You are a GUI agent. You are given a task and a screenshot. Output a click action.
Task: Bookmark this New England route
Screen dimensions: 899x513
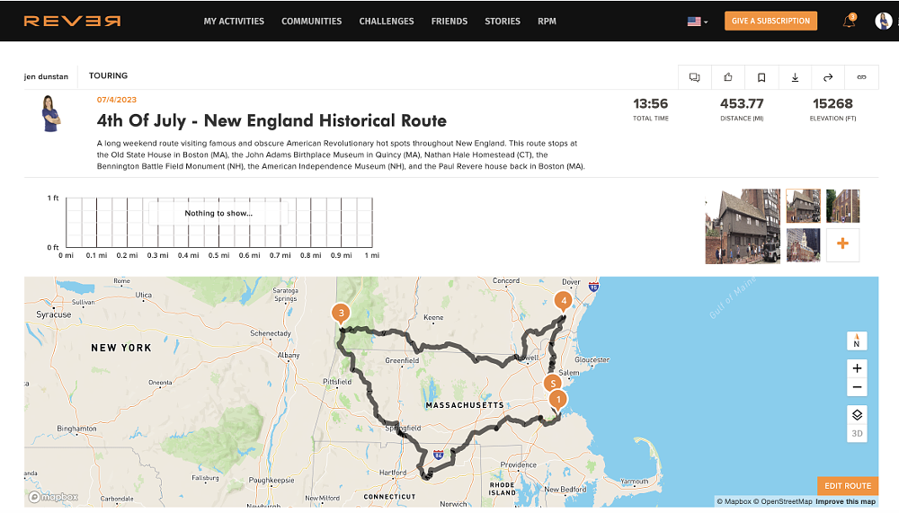(761, 77)
